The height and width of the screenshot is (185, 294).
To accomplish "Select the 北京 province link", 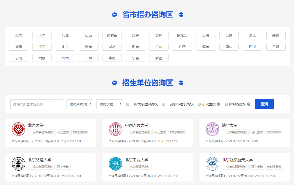I will (x=18, y=35).
